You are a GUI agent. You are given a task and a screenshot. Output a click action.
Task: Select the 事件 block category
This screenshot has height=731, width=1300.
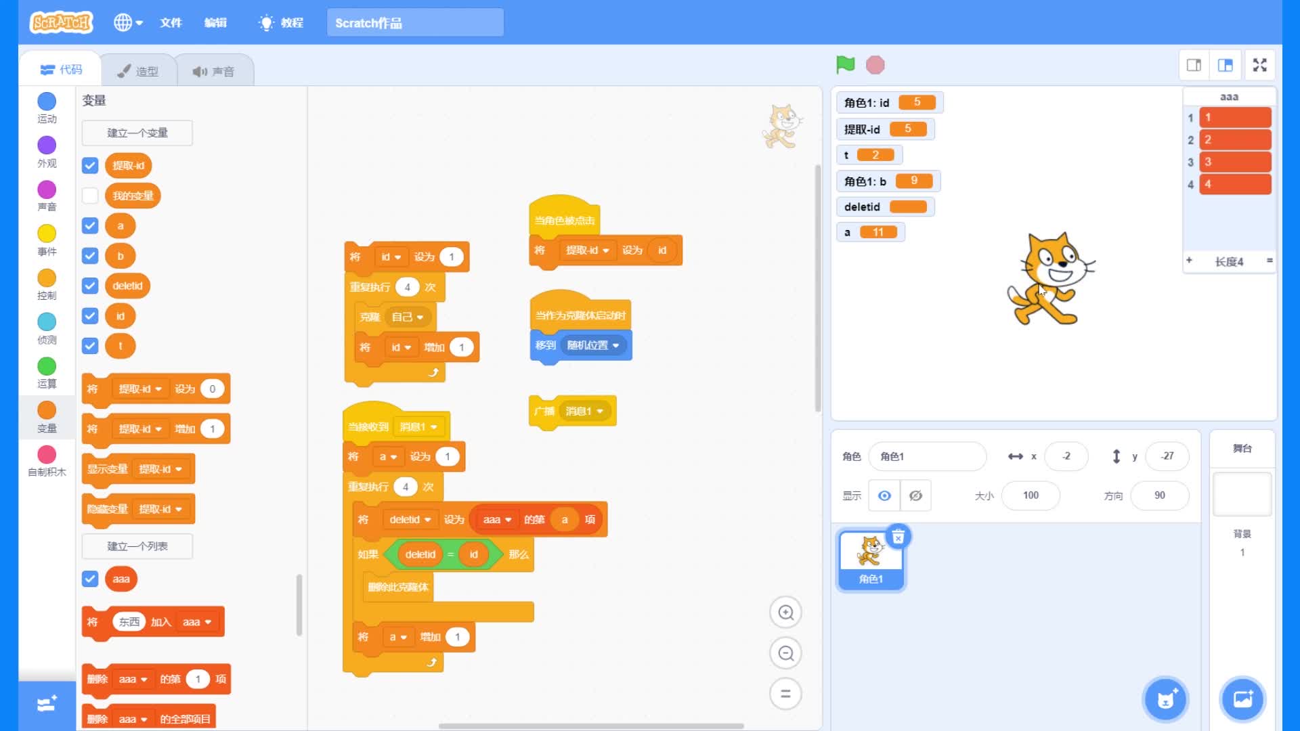47,241
